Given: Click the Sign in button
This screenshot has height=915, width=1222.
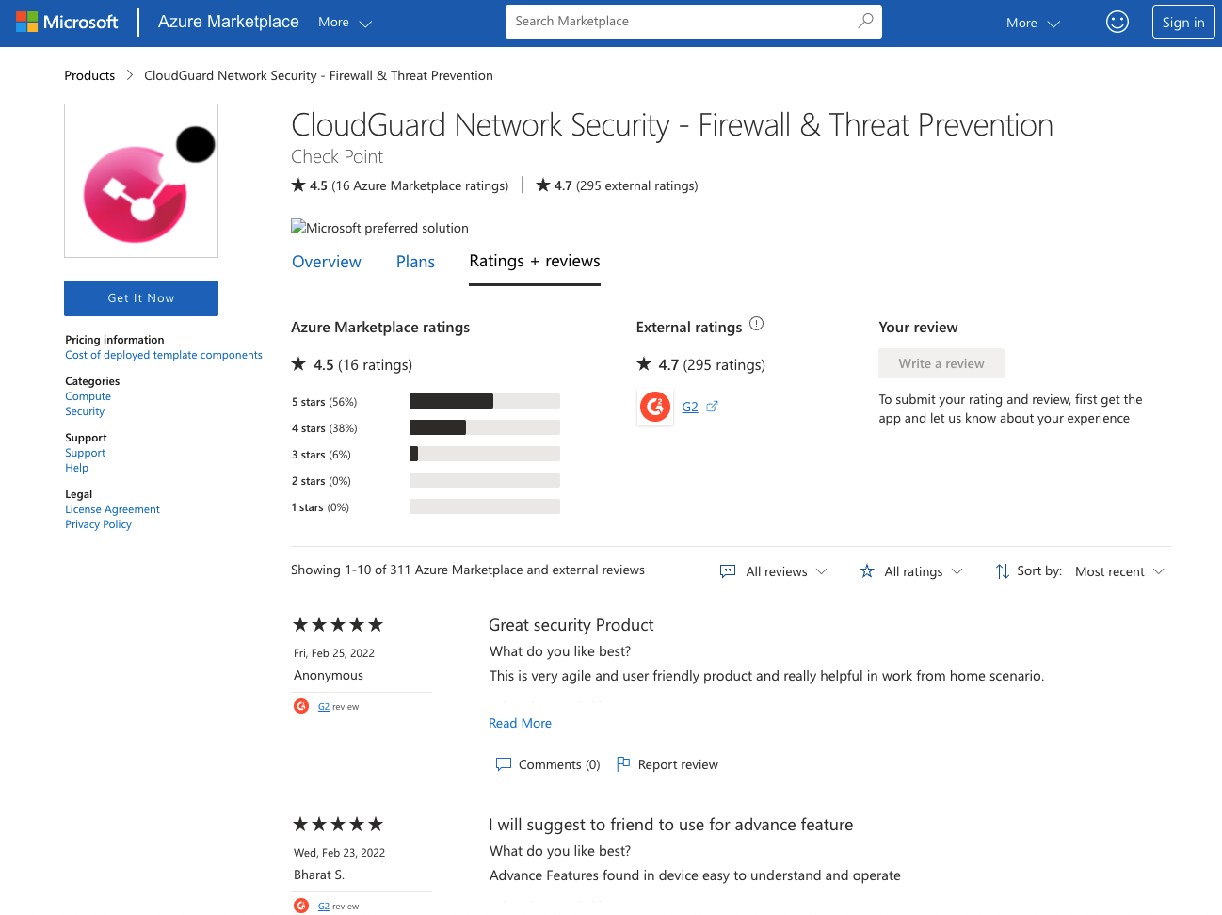Looking at the screenshot, I should coord(1182,23).
